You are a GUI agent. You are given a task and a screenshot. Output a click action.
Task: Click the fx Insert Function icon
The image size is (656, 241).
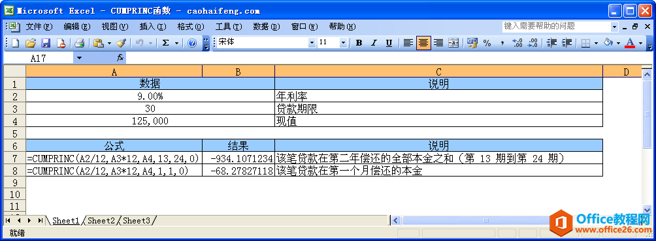tap(120, 57)
